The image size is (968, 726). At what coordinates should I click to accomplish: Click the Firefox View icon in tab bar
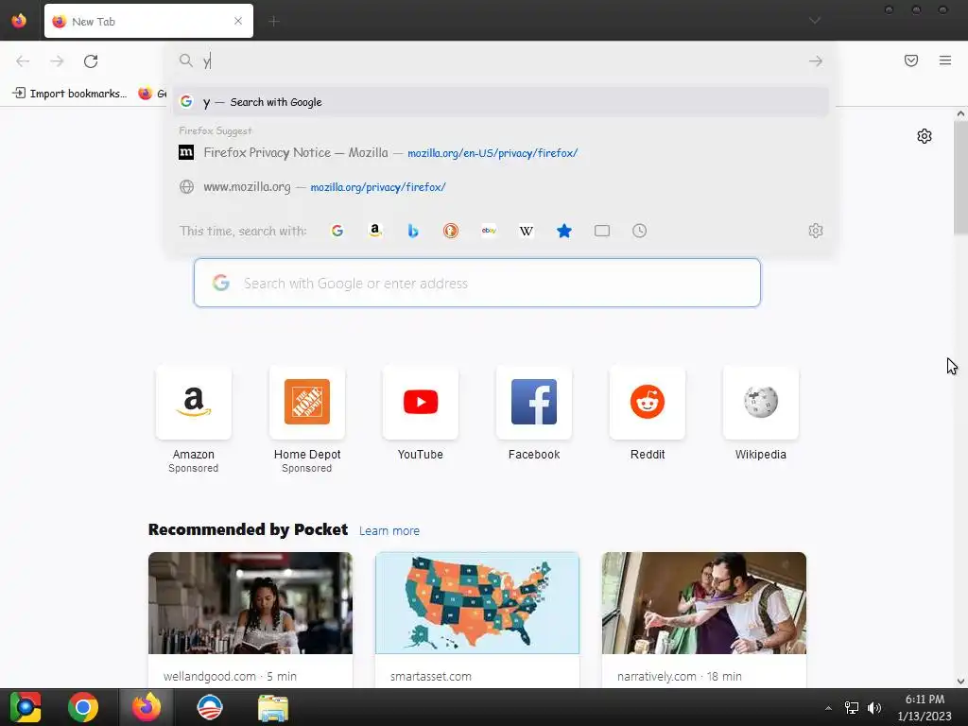coord(19,21)
